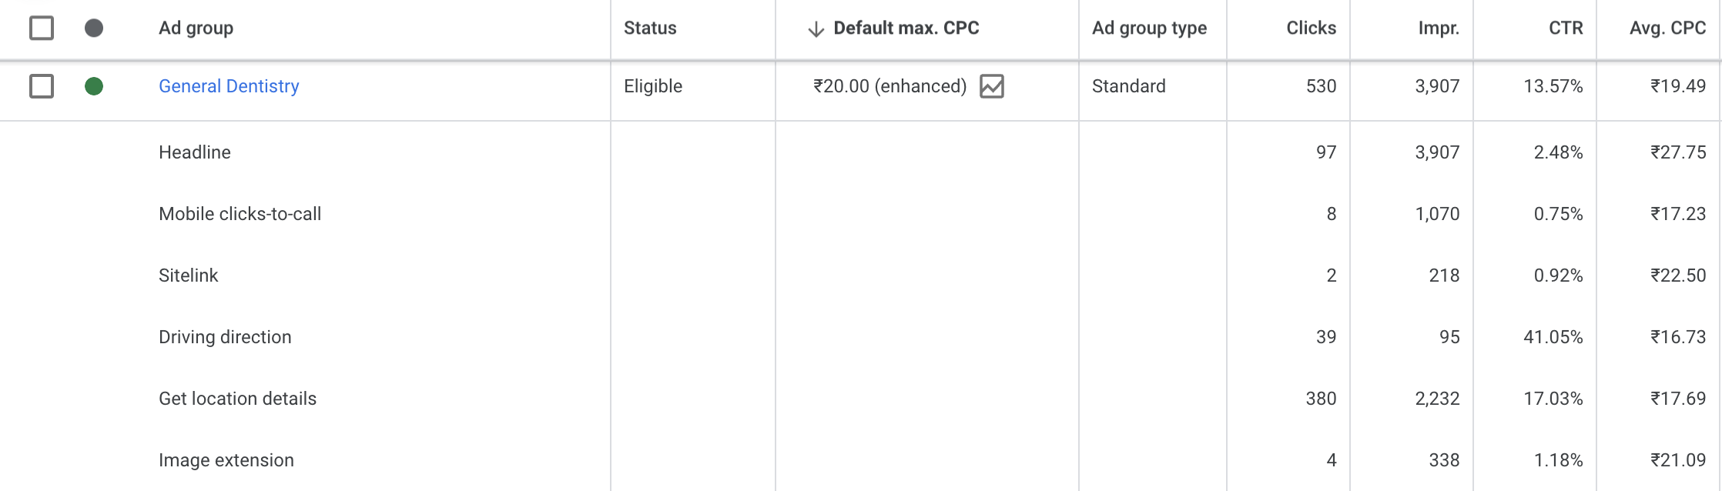Open the General Dentistry ad group
Viewport: 1722px width, 491px height.
click(229, 86)
